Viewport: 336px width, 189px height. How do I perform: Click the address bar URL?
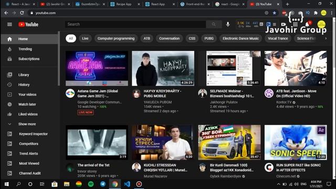coord(46,13)
